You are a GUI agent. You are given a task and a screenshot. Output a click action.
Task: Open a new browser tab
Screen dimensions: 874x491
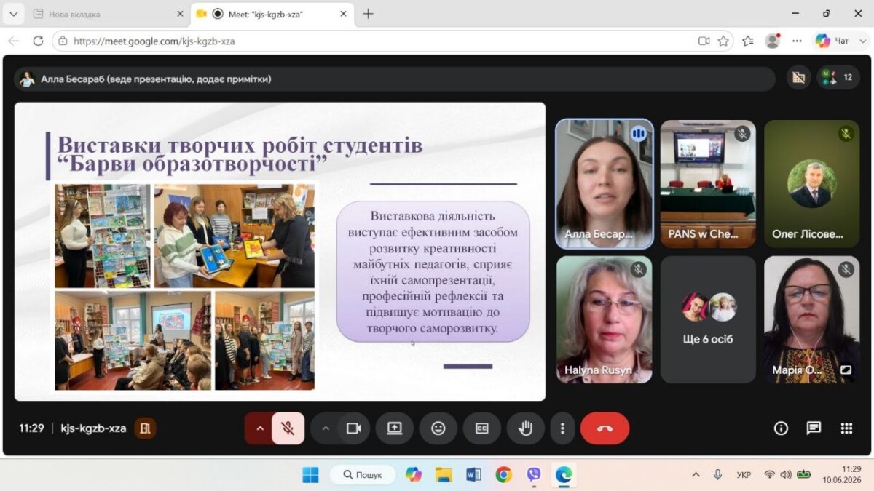(x=368, y=14)
